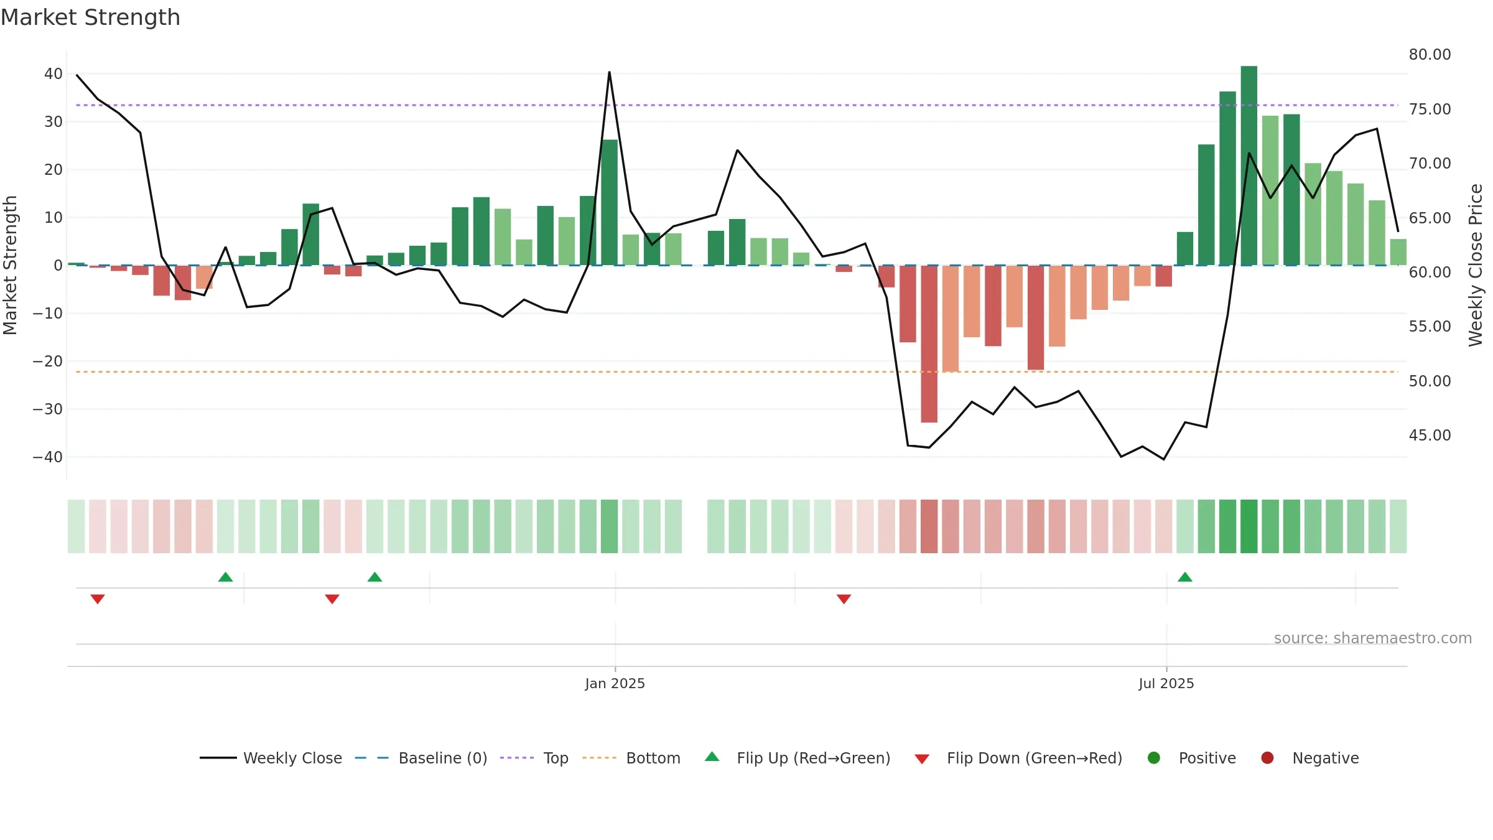Toggle the Baseline (0) legend label

pos(443,758)
